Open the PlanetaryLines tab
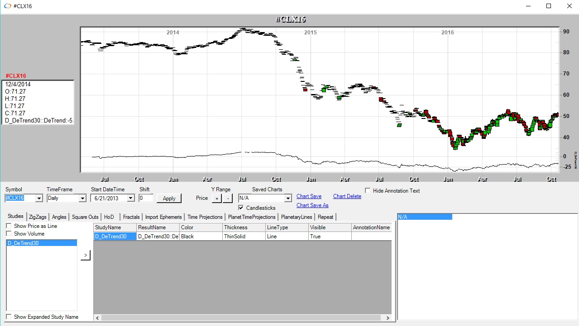Screen dimensions: 579x326 [296, 217]
